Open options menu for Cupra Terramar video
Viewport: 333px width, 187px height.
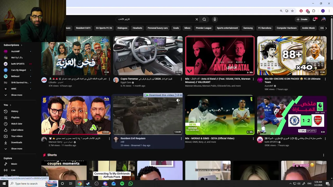tap(181, 79)
